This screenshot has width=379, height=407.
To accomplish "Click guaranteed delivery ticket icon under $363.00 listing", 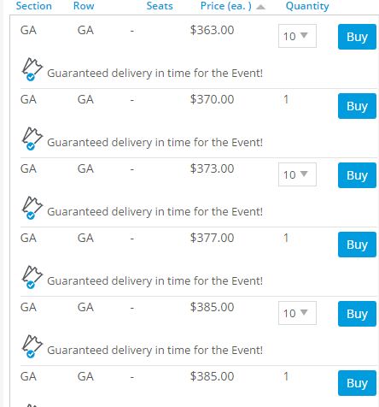I will 32,69.
